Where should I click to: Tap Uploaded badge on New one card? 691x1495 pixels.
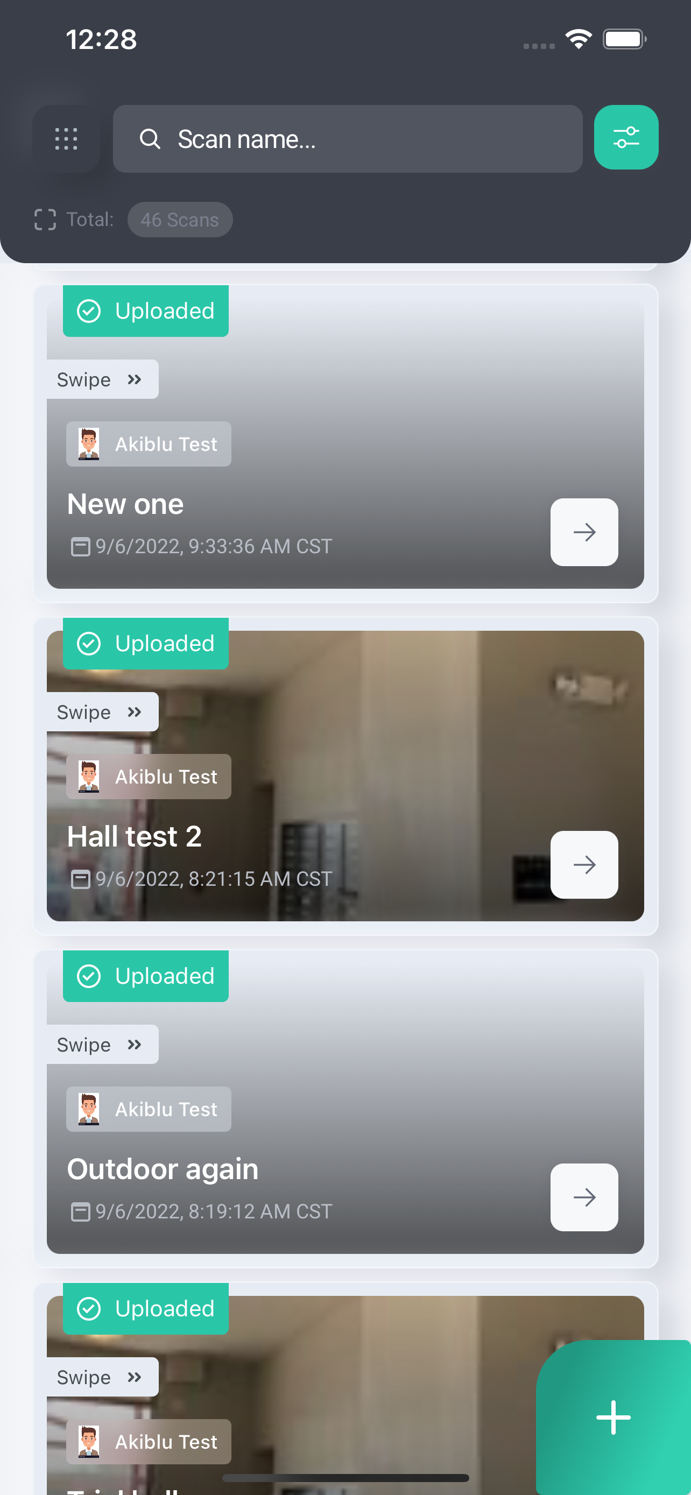[146, 311]
